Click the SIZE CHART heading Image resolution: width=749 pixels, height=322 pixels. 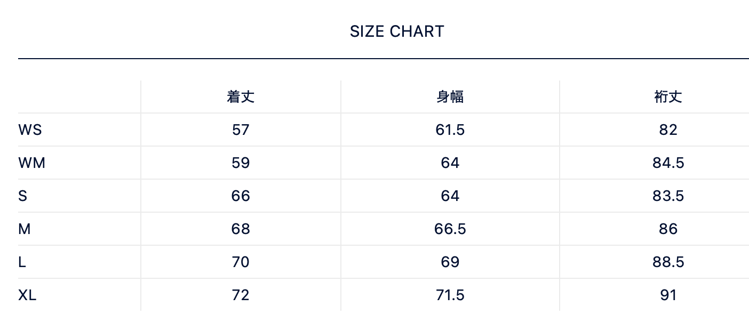coord(397,31)
